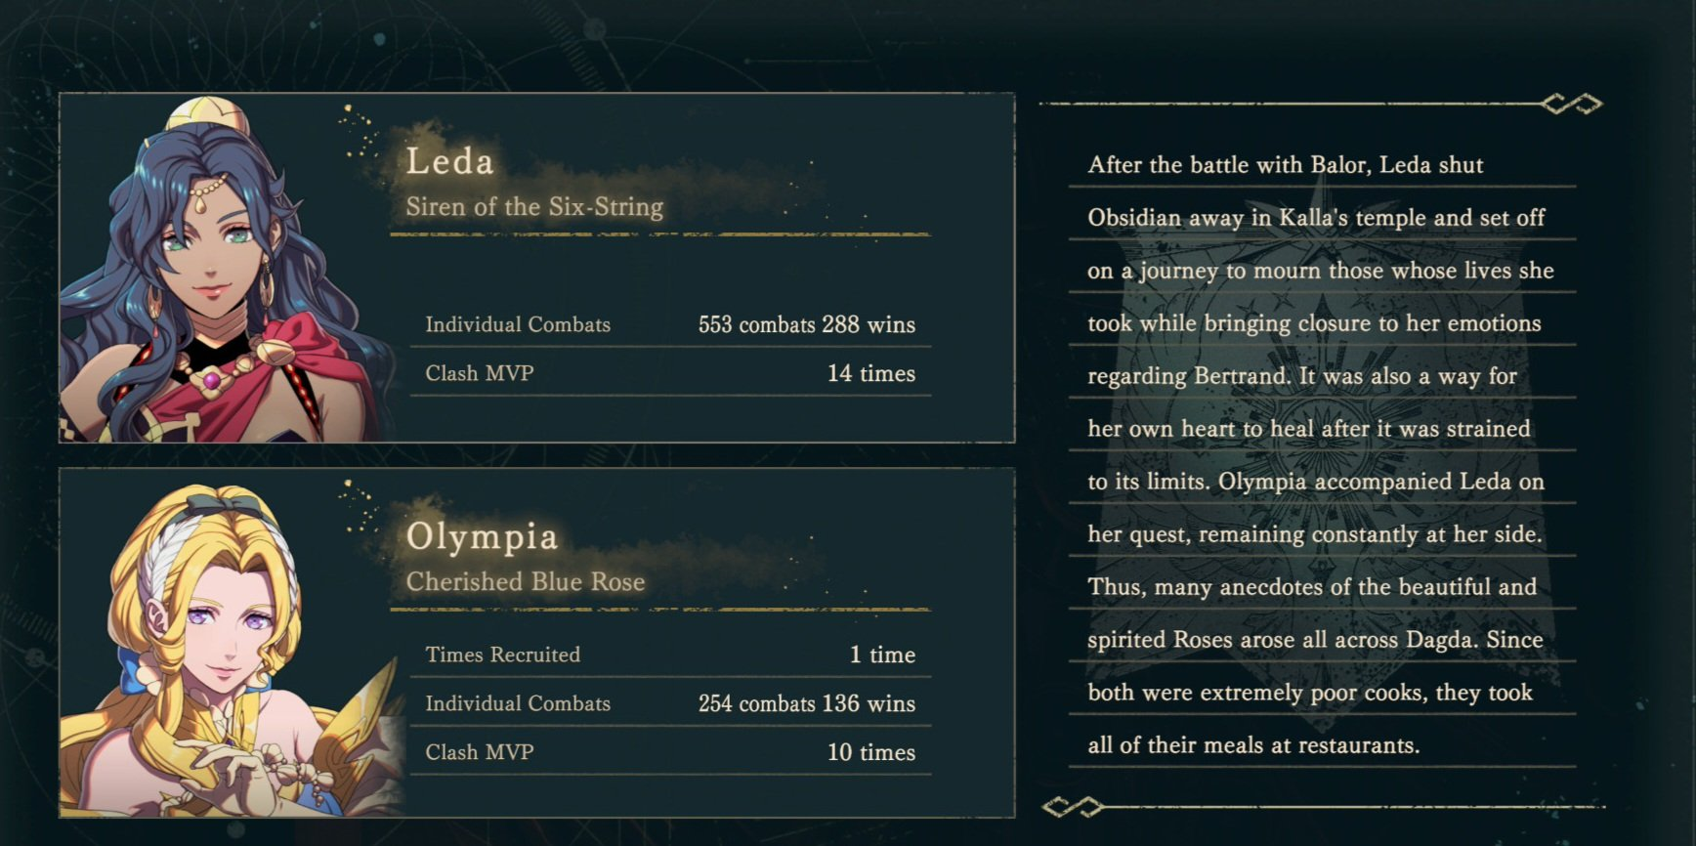This screenshot has width=1696, height=846.
Task: Click the 14 times MVP value
Action: (x=871, y=373)
